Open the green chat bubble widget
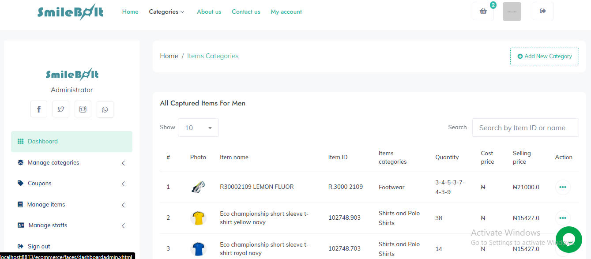 pyautogui.click(x=568, y=239)
